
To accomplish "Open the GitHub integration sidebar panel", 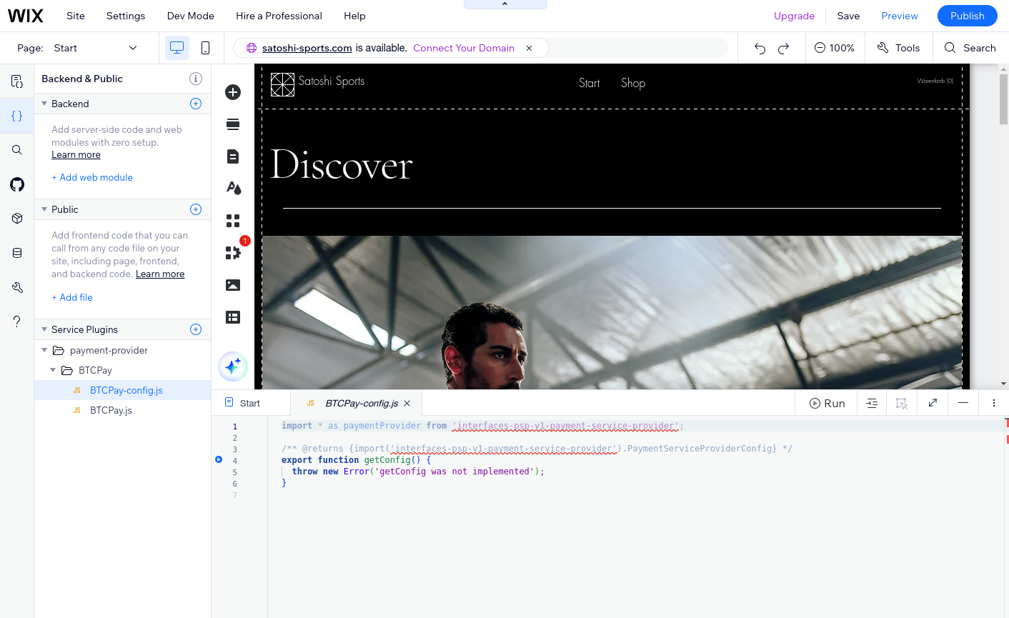I will (16, 184).
